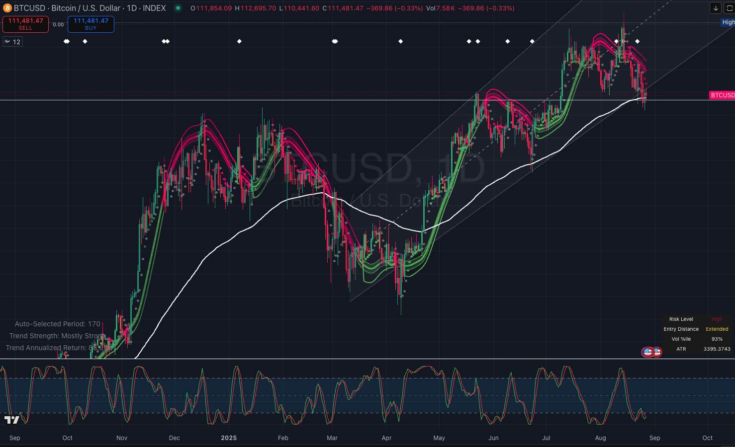This screenshot has height=447, width=735.
Task: Click the fullscreen frame icon at top right
Action: point(730,8)
